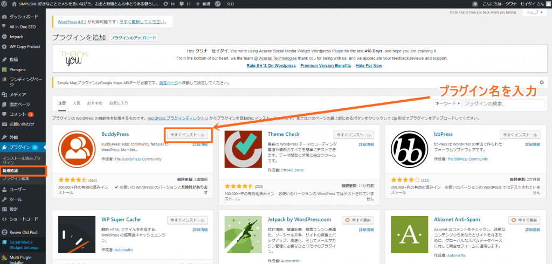552x264 pixels.
Task: Open the Acurax Technologies link
Action: (x=278, y=58)
